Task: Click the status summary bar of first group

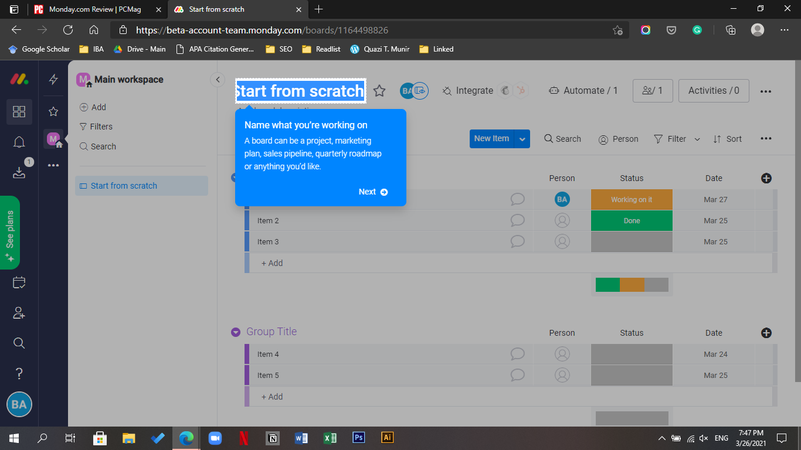Action: (x=632, y=285)
